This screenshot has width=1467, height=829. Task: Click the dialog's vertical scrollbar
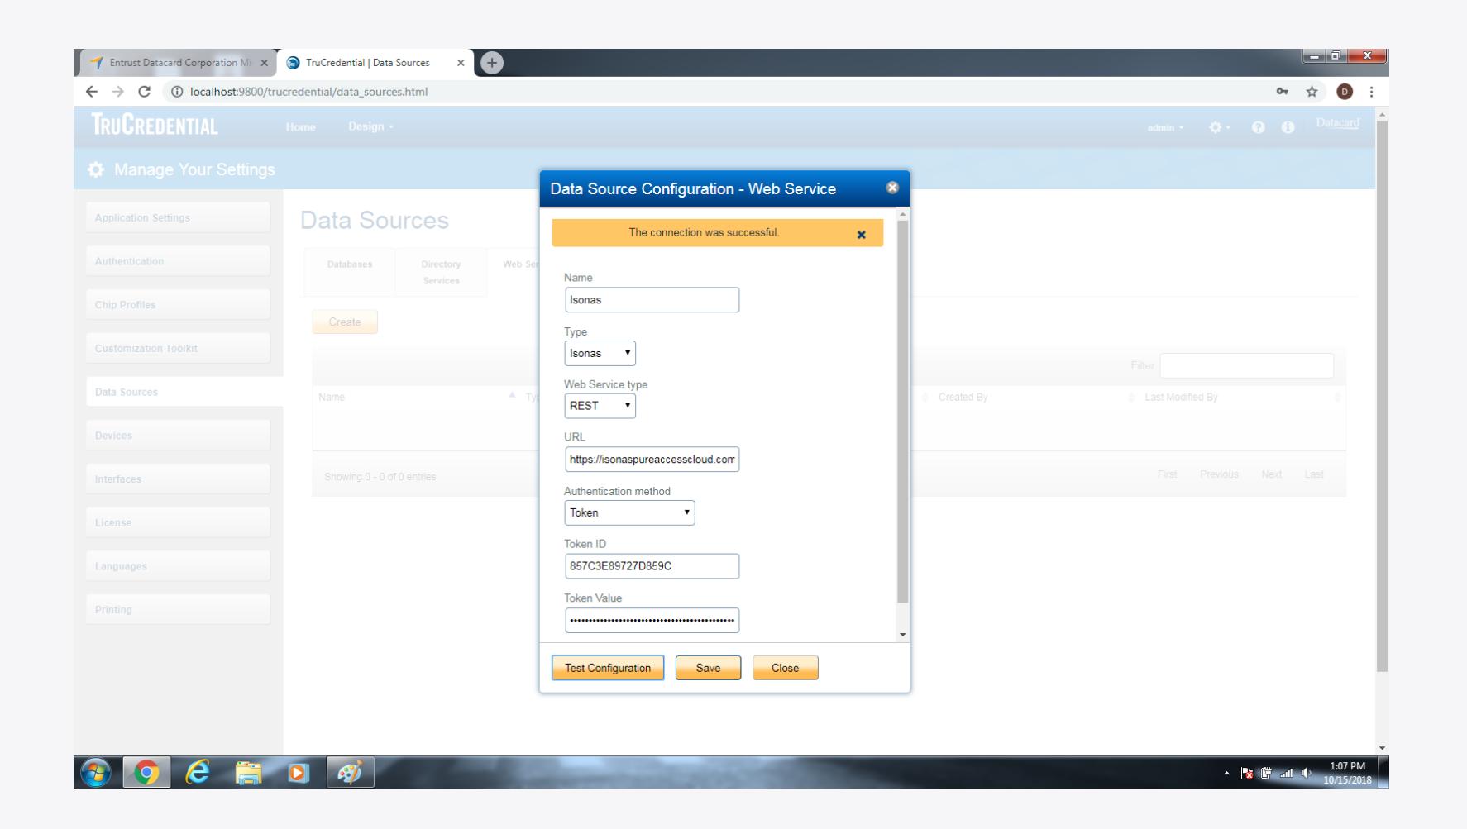[x=903, y=412]
